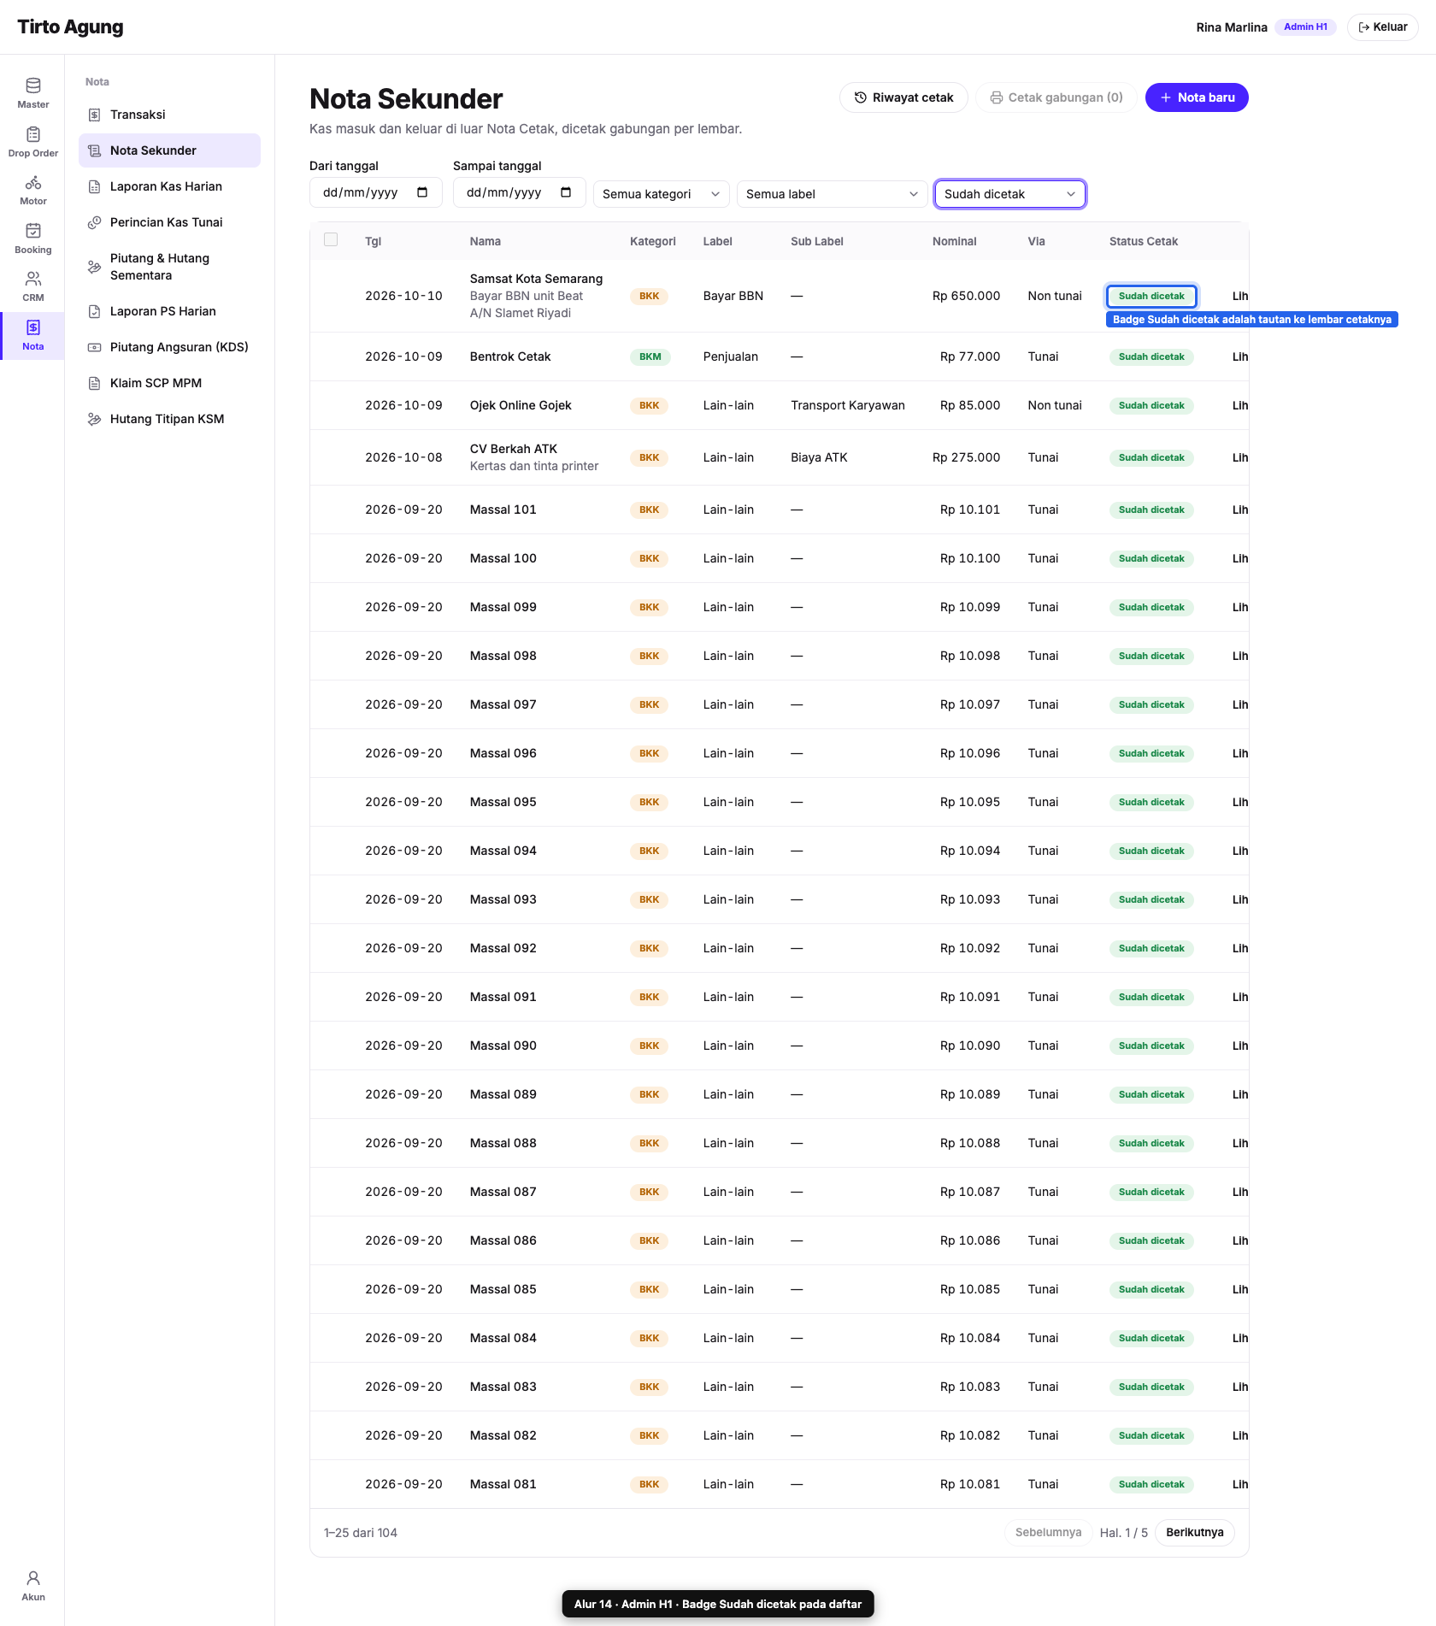Open the Sudah dicetak status filter dropdown
This screenshot has width=1436, height=1626.
tap(1010, 194)
